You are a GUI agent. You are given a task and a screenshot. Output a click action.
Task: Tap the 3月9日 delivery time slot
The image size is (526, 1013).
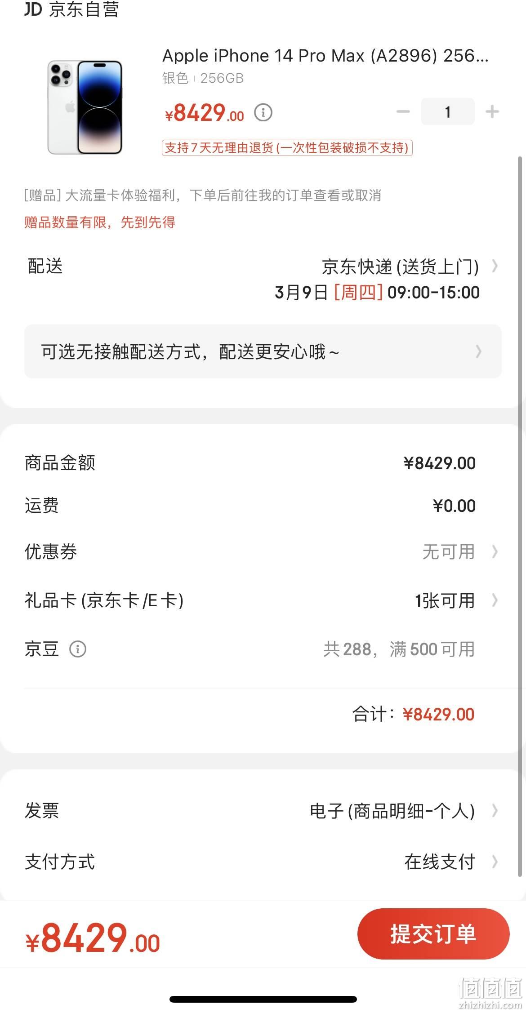point(377,293)
